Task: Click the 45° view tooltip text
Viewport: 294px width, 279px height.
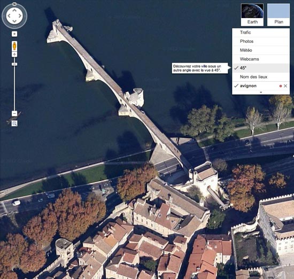Action: 197,68
